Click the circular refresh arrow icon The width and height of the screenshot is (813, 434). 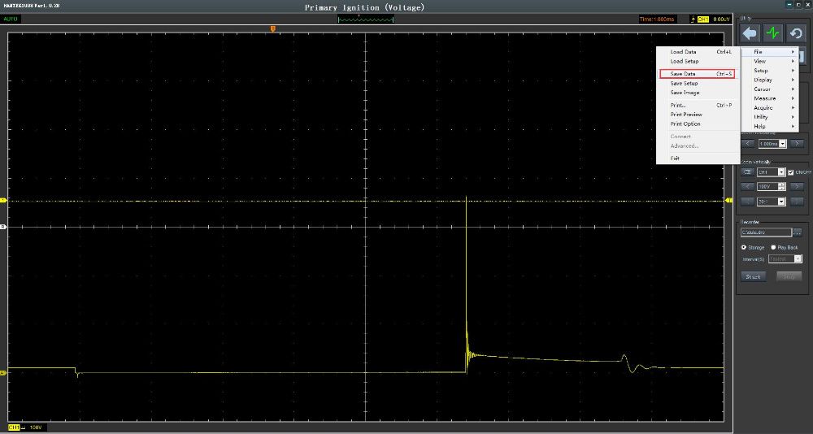coord(795,33)
